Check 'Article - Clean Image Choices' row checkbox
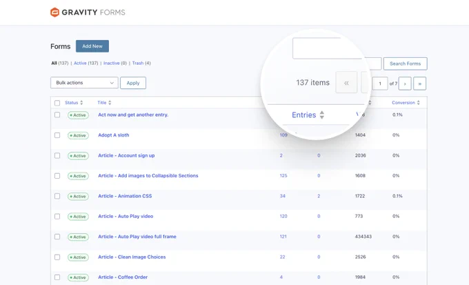 (x=57, y=257)
